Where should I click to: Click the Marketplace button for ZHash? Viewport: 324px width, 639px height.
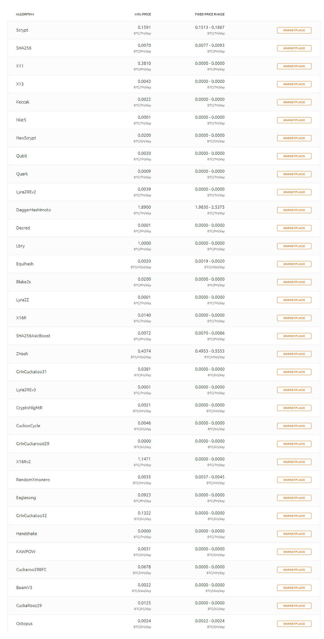pyautogui.click(x=294, y=354)
